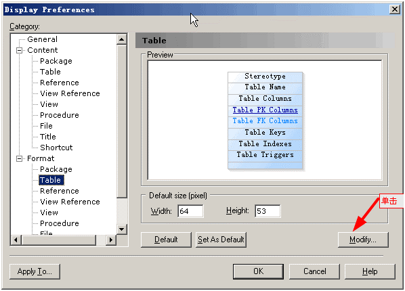This screenshot has height=291, width=405.
Task: Select Reference under Format
Action: coord(60,191)
